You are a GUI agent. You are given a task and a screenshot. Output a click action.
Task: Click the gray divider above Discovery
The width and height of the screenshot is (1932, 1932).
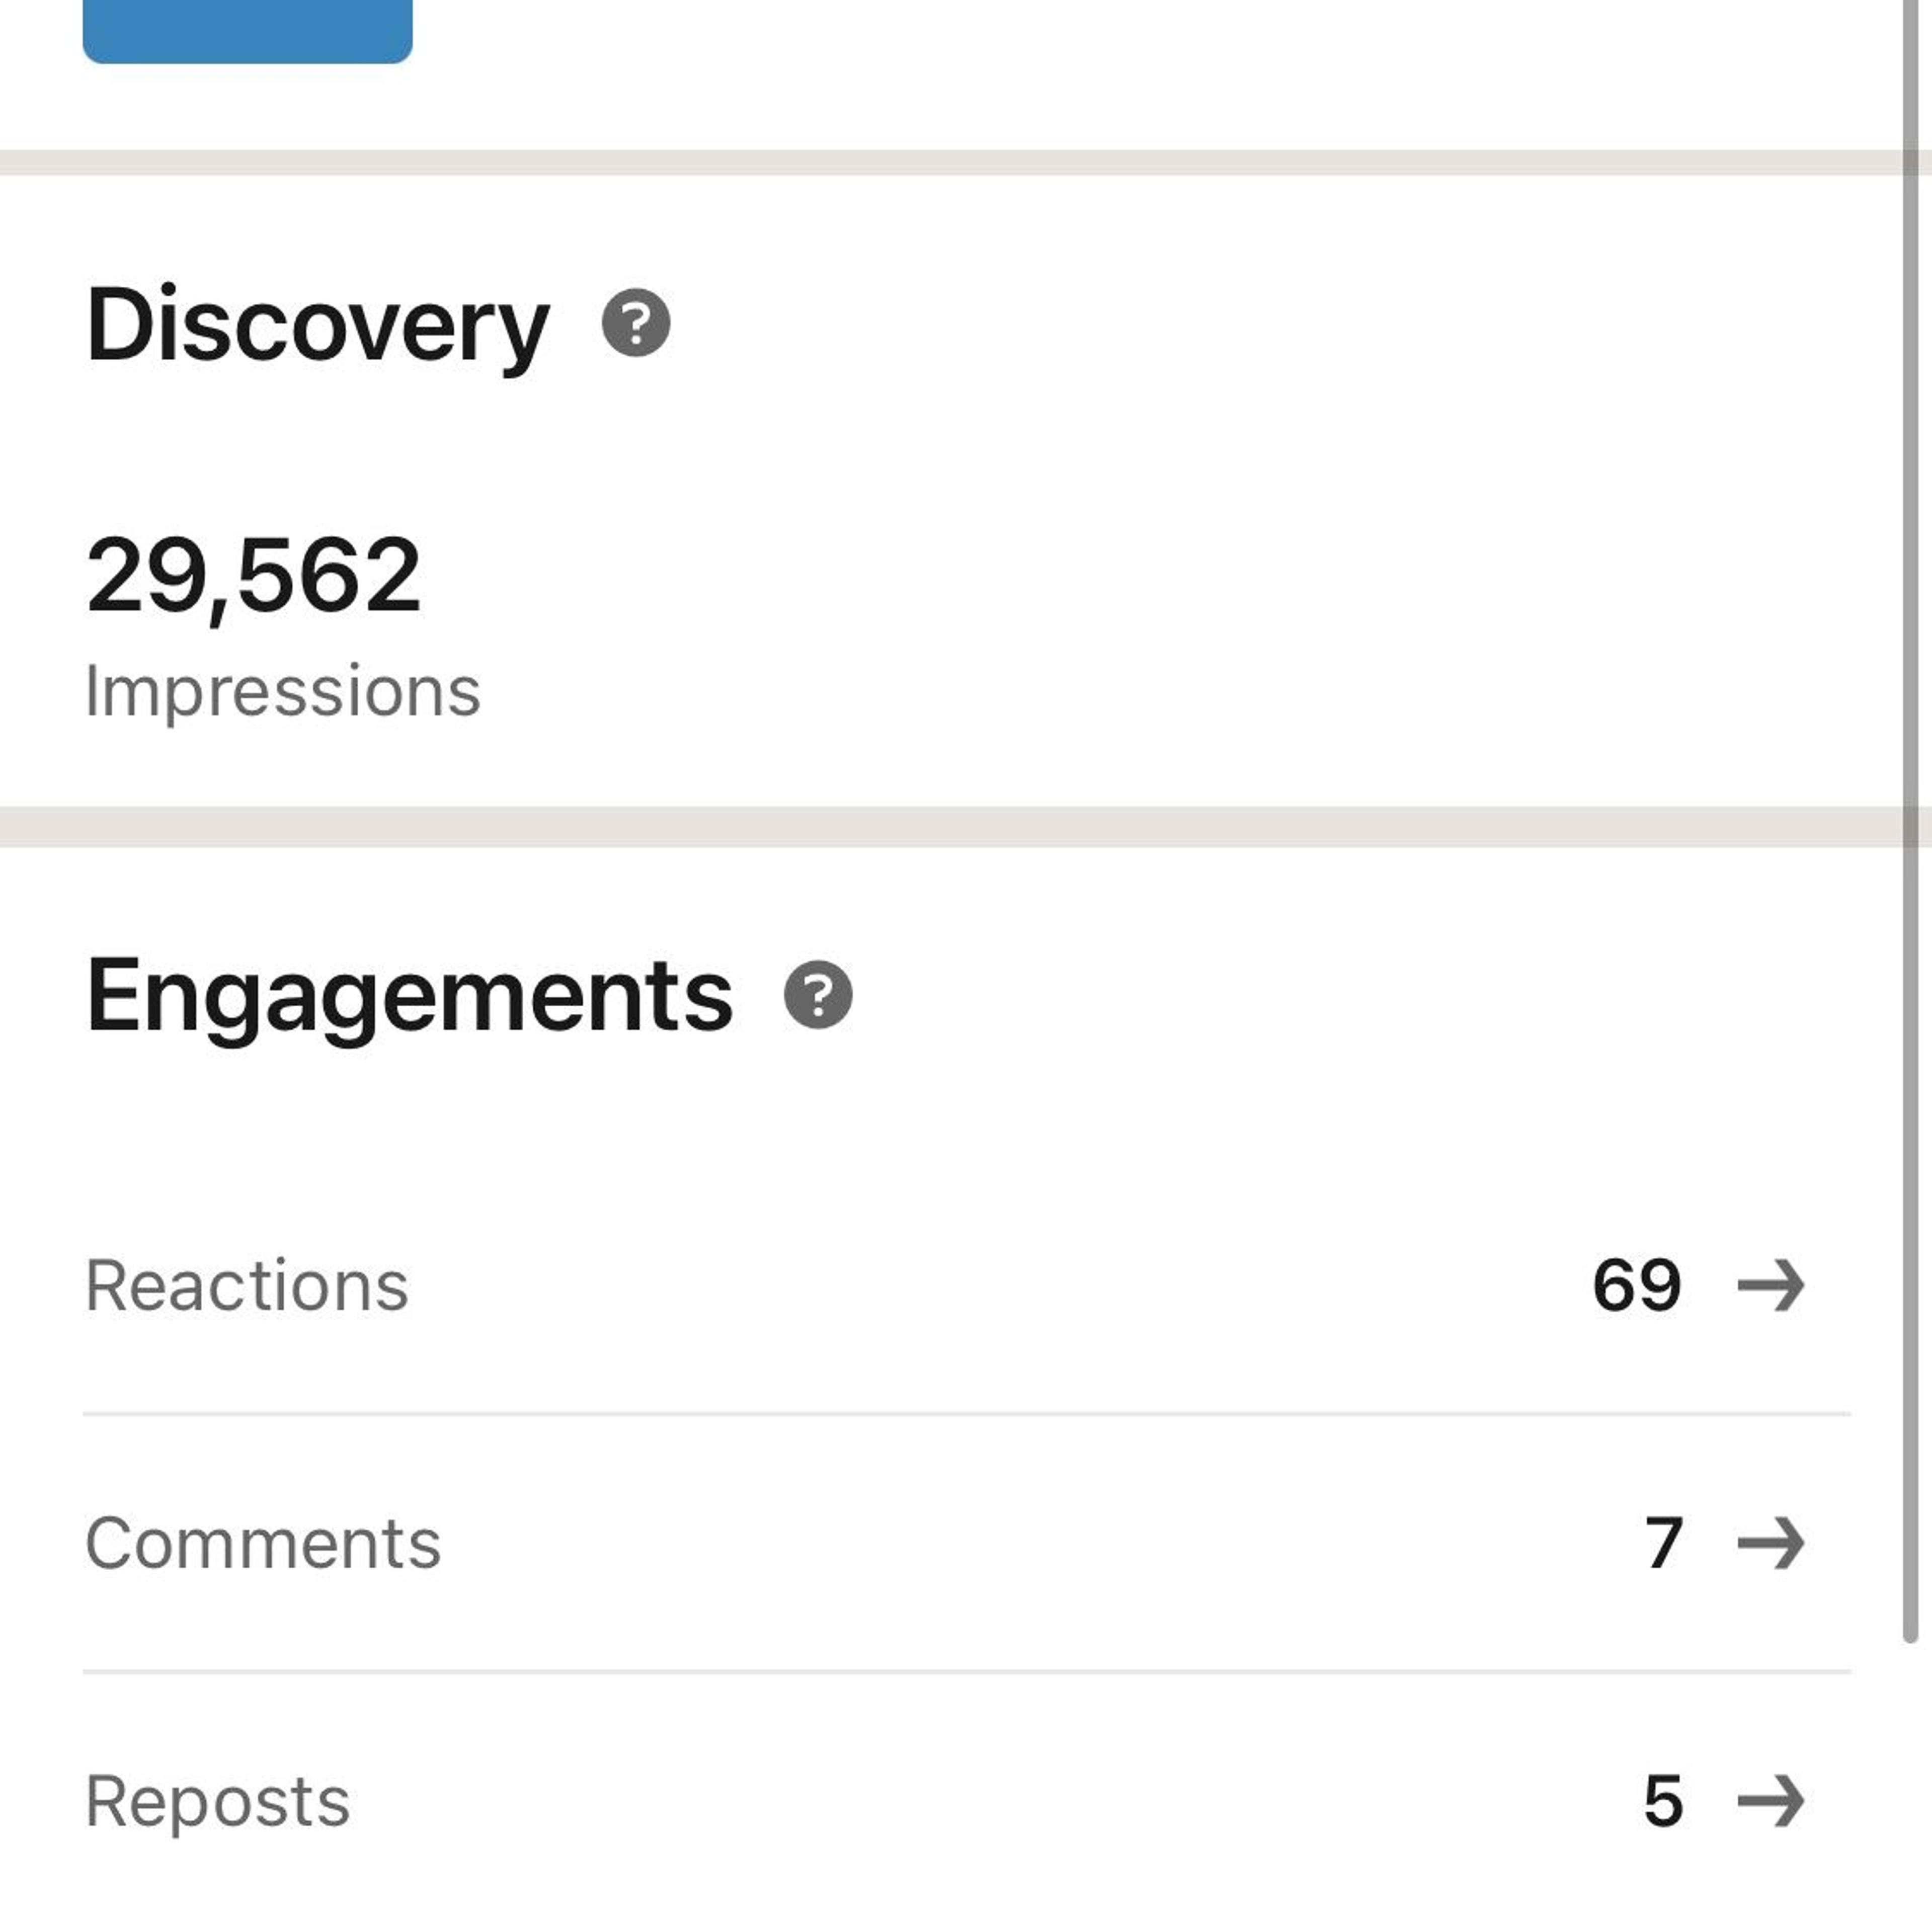click(x=951, y=163)
